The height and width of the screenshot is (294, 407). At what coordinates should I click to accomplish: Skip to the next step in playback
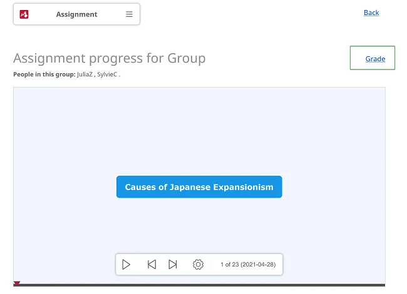(173, 265)
